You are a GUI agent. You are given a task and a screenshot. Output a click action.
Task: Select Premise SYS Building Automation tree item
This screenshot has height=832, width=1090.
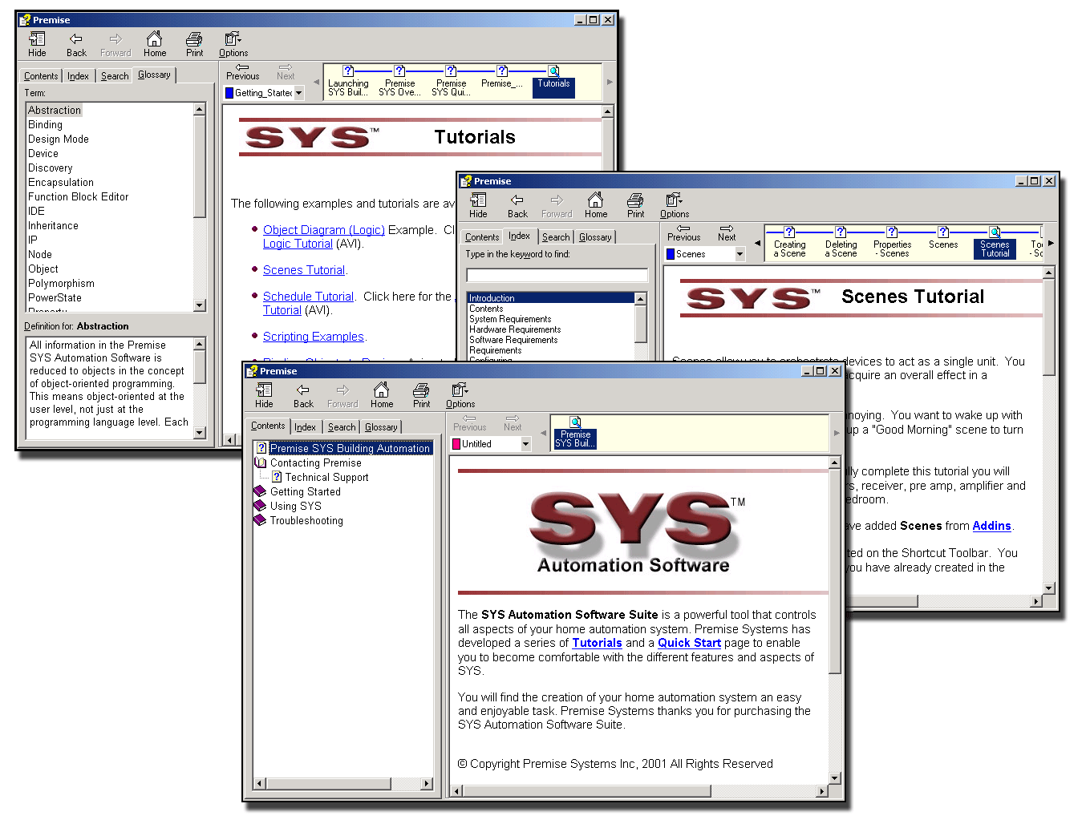[350, 448]
